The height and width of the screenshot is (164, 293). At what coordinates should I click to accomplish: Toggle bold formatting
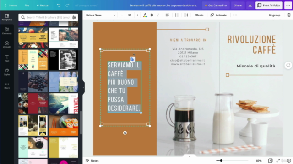(x=152, y=15)
